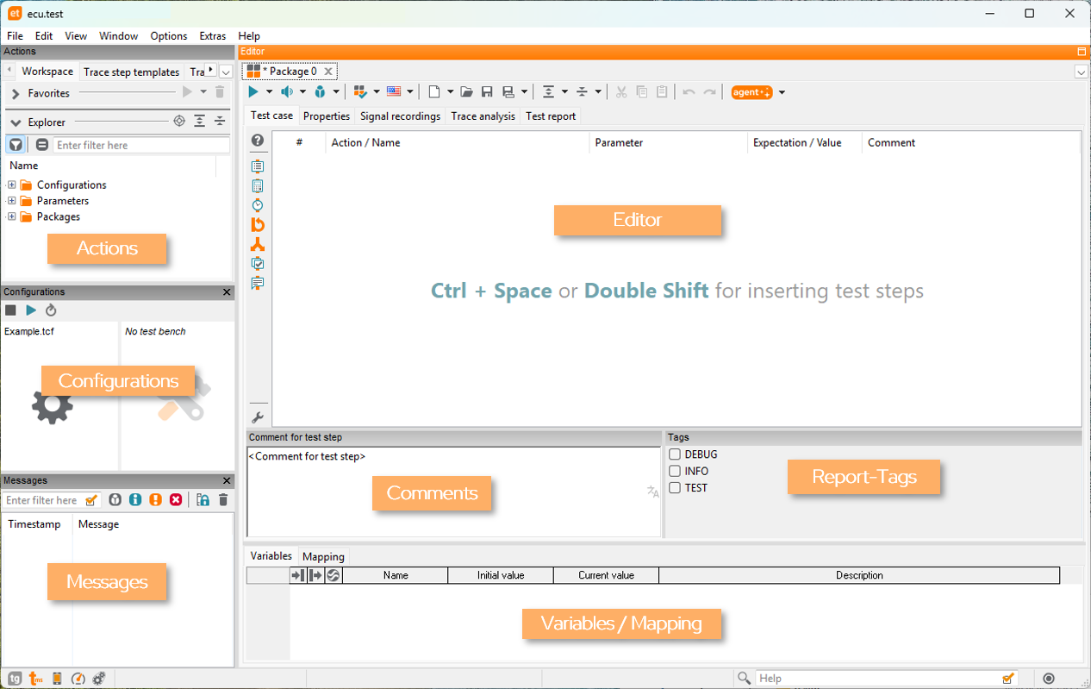The width and height of the screenshot is (1091, 689).
Task: Click the tg icon in the status bar
Action: (x=16, y=679)
